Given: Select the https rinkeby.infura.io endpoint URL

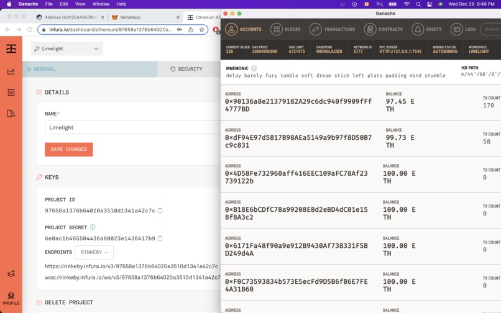Looking at the screenshot, I should (131, 266).
